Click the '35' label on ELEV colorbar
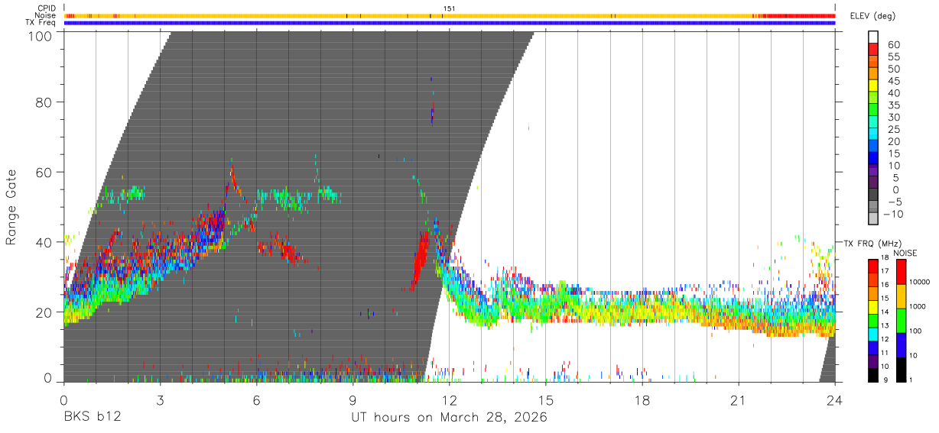Viewport: 939px width, 433px height. pyautogui.click(x=893, y=105)
